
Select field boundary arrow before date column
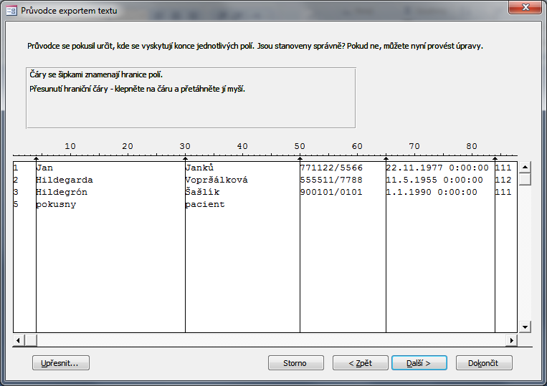coord(386,159)
